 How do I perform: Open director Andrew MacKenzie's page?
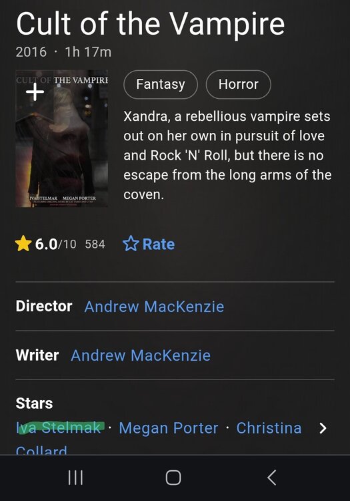tap(154, 307)
